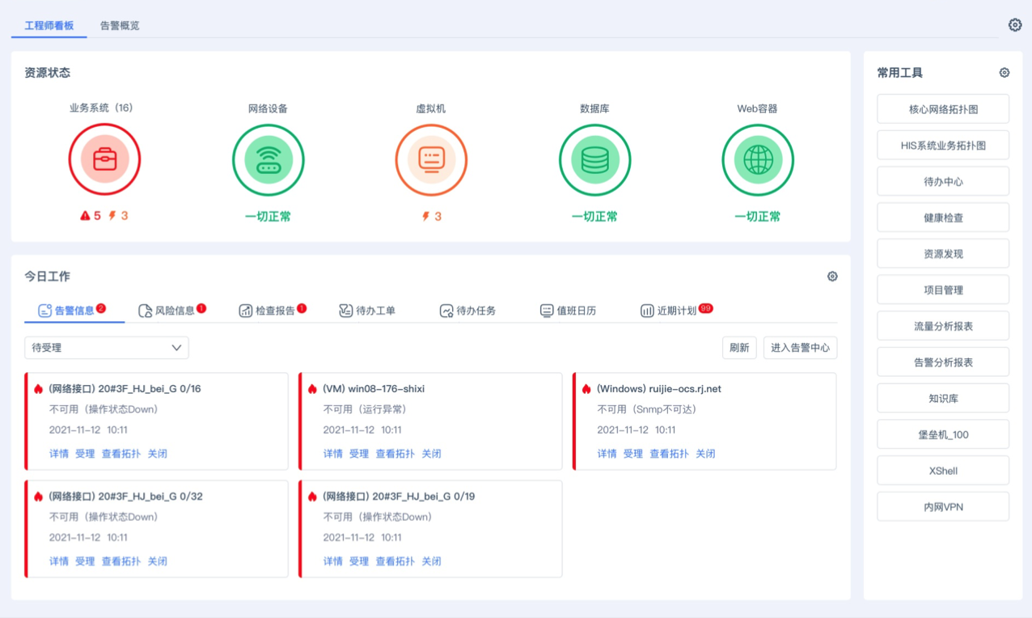
Task: Click the 网络设备 wireless device icon
Action: 269,159
